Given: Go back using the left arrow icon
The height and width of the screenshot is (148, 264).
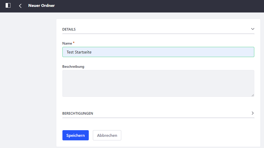Looking at the screenshot, I should [x=20, y=6].
